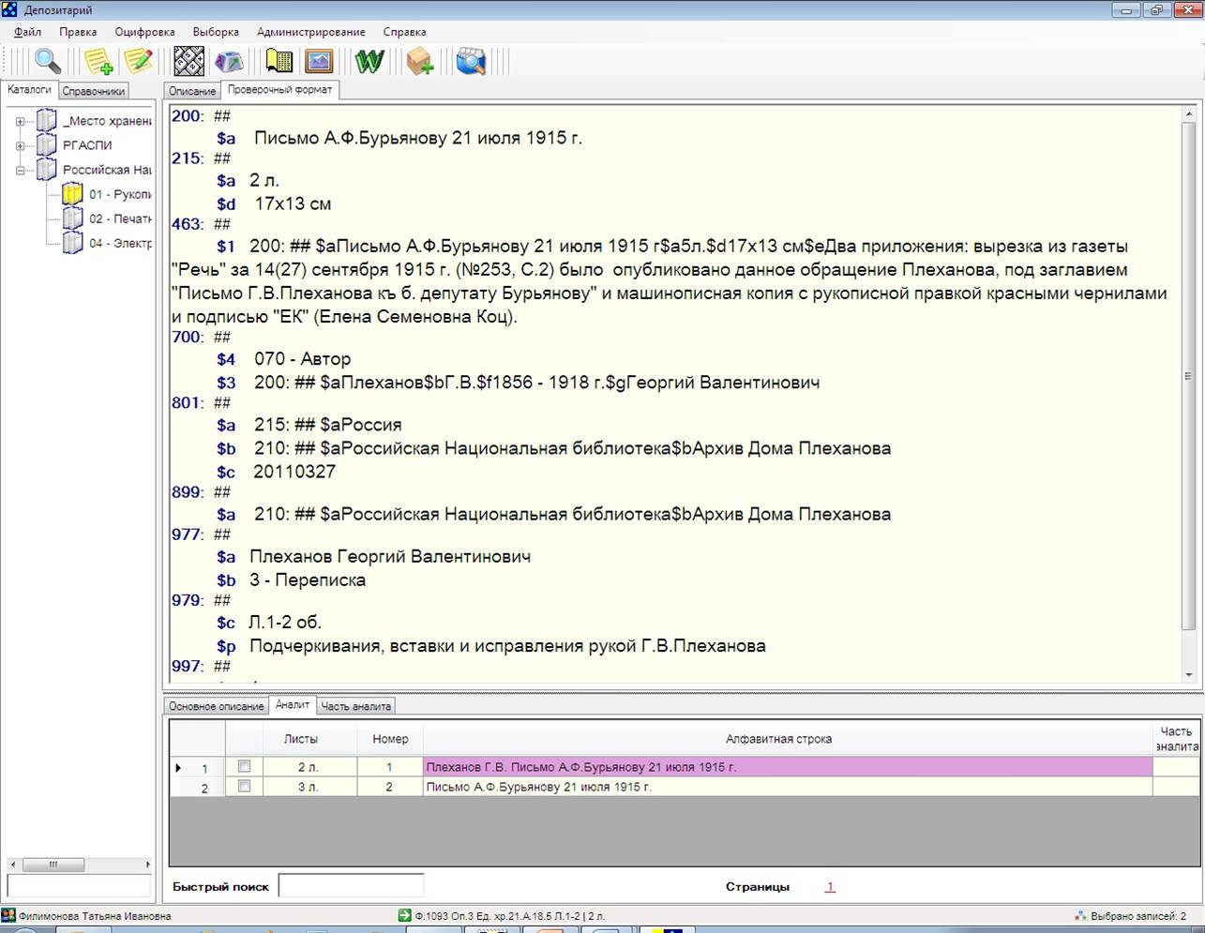This screenshot has width=1205, height=933.
Task: Open the Часть аналита tab
Action: pos(356,706)
